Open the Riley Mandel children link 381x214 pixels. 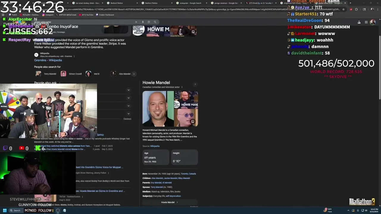point(184,178)
